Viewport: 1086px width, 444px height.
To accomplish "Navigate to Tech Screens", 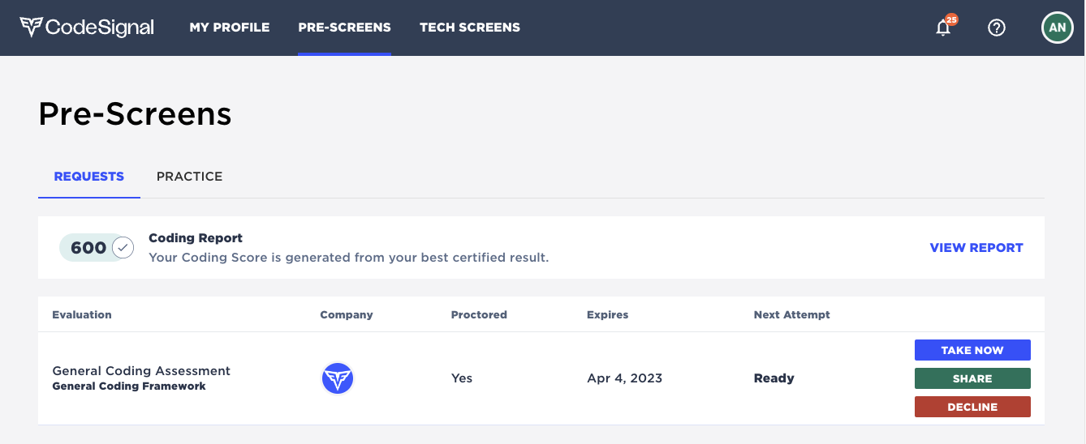I will [x=470, y=28].
